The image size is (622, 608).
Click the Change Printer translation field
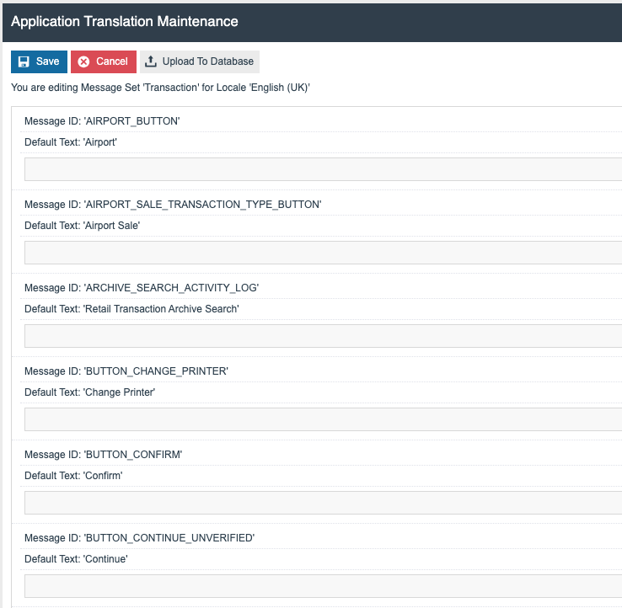pos(323,419)
